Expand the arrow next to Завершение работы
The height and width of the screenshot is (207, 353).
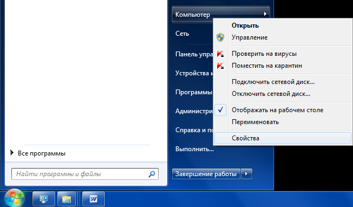coord(246,174)
